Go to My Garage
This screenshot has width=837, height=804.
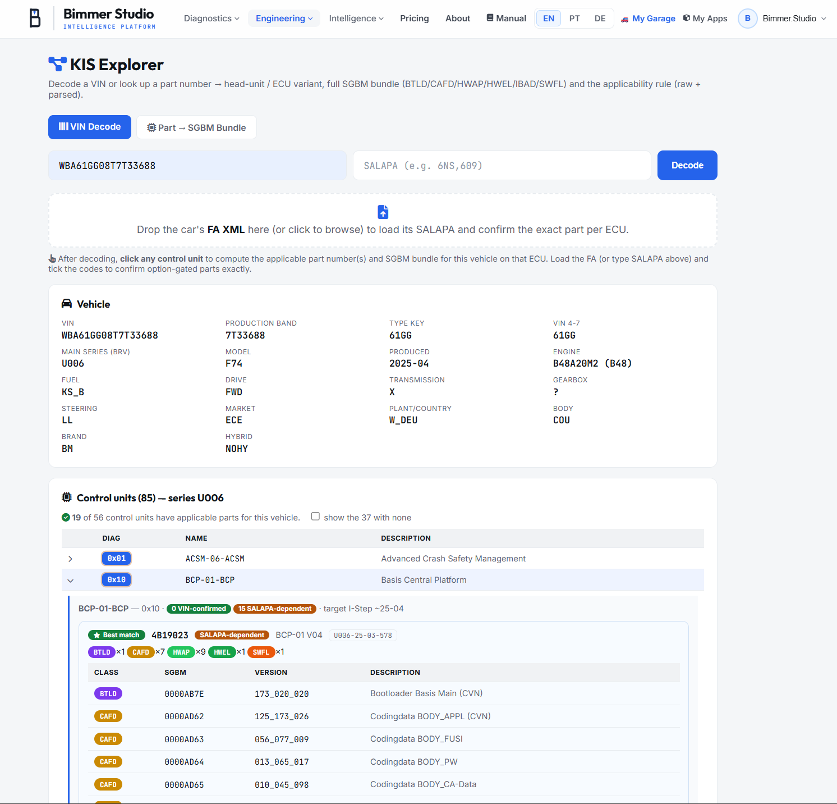[648, 19]
